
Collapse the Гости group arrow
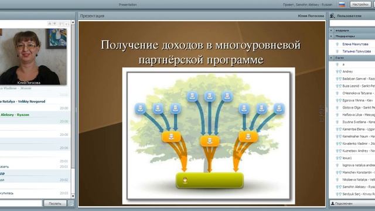[x=331, y=57]
